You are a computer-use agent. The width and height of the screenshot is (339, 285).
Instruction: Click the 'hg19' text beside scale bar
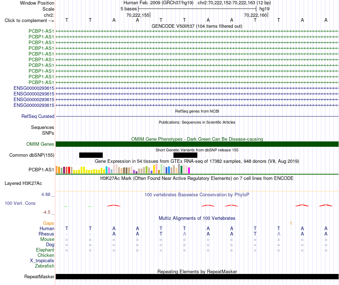(x=264, y=9)
